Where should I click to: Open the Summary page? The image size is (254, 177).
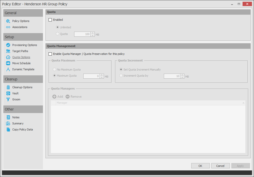(x=18, y=123)
